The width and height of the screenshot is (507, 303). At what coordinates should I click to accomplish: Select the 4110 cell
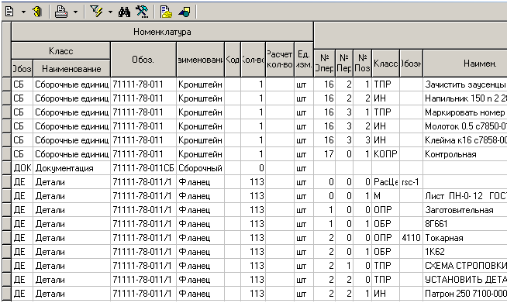point(411,238)
